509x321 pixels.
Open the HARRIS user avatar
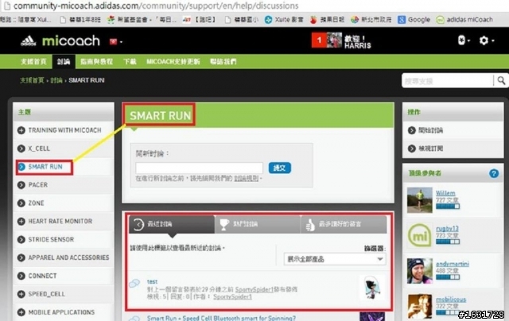(334, 41)
